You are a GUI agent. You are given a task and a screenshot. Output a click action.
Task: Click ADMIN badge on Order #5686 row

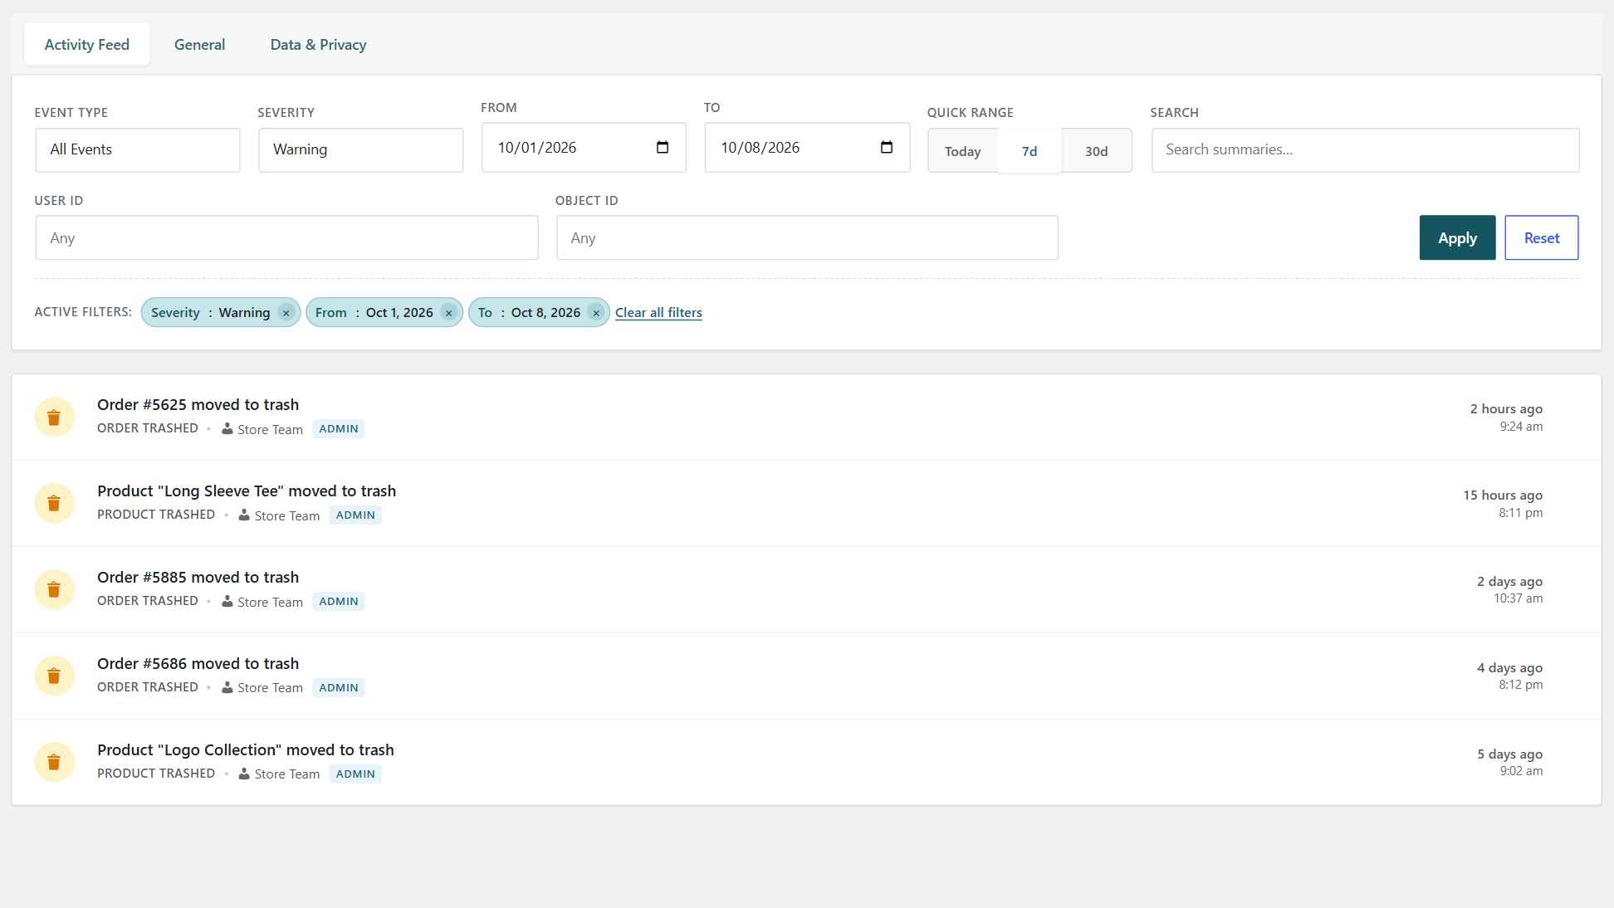click(x=339, y=688)
